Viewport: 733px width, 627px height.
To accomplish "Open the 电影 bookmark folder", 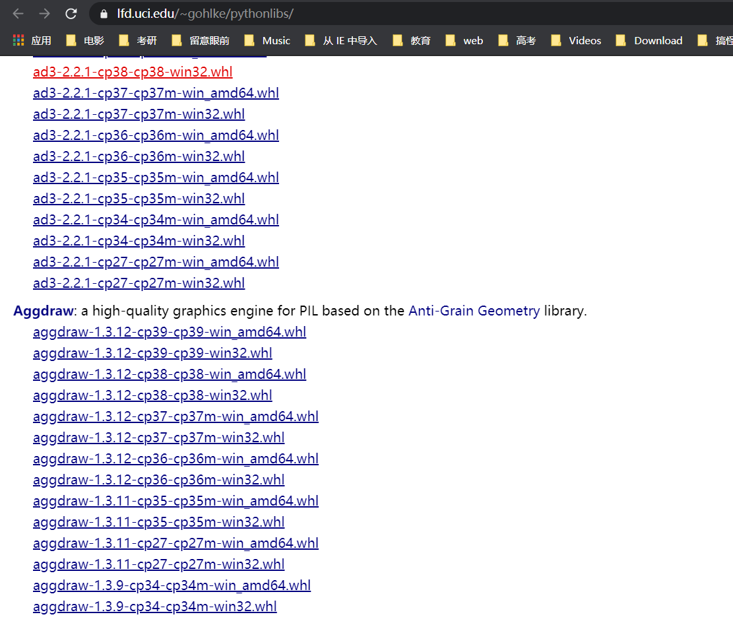I will coord(85,41).
